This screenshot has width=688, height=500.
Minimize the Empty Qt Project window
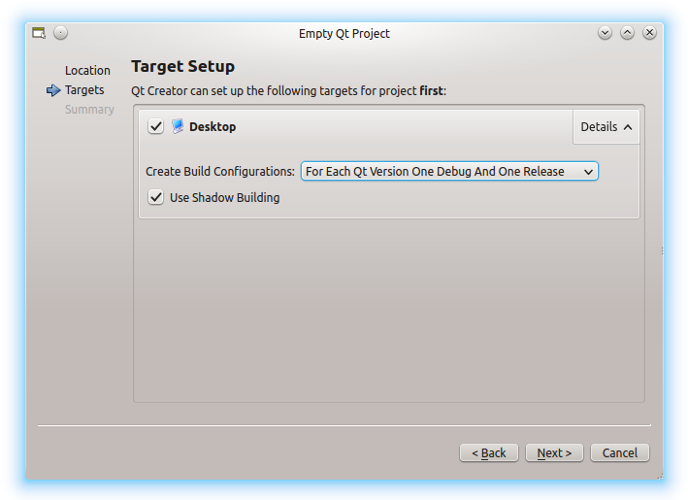click(606, 33)
